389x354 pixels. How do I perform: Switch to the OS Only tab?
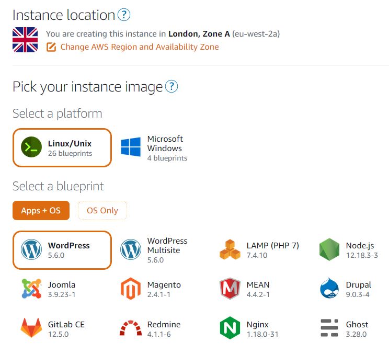pos(102,210)
